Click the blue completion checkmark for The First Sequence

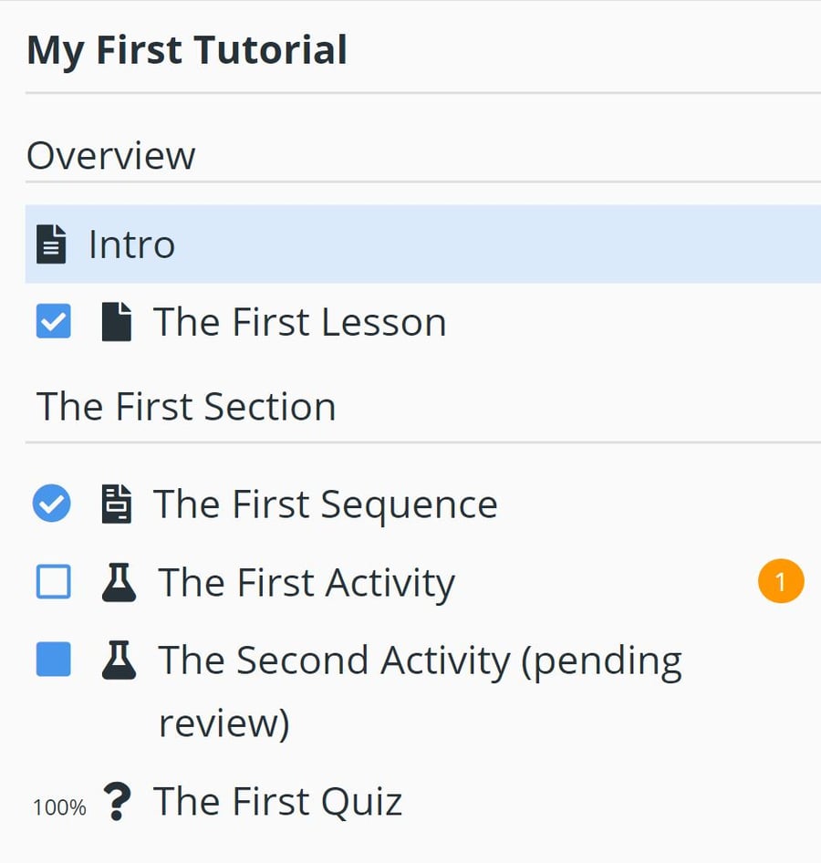[x=51, y=504]
